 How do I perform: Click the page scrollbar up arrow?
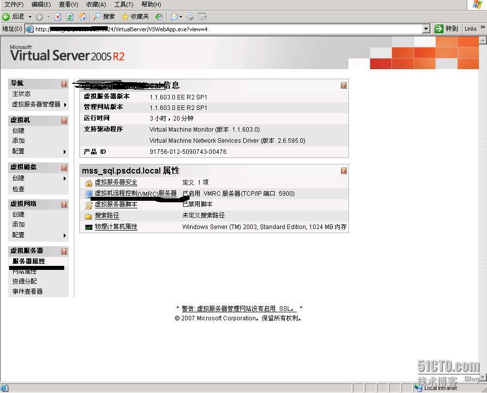coord(482,40)
